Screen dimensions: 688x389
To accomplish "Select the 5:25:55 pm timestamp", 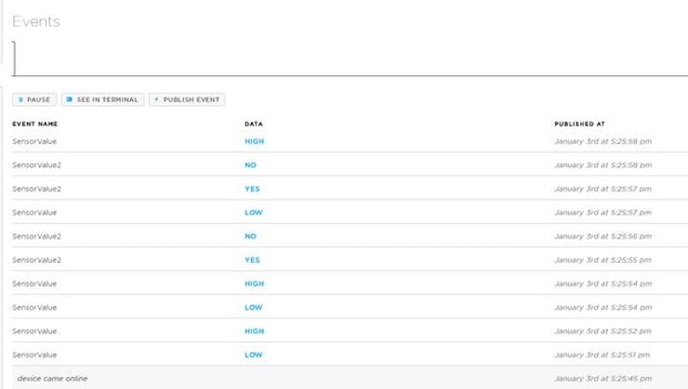I will tap(602, 260).
